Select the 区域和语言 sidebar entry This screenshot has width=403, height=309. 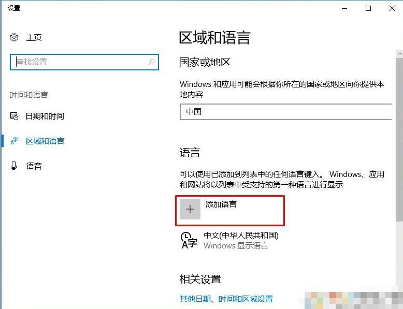pos(45,141)
